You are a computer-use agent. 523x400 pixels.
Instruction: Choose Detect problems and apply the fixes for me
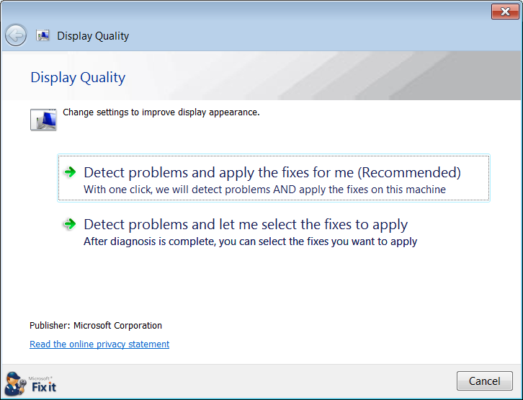point(274,178)
